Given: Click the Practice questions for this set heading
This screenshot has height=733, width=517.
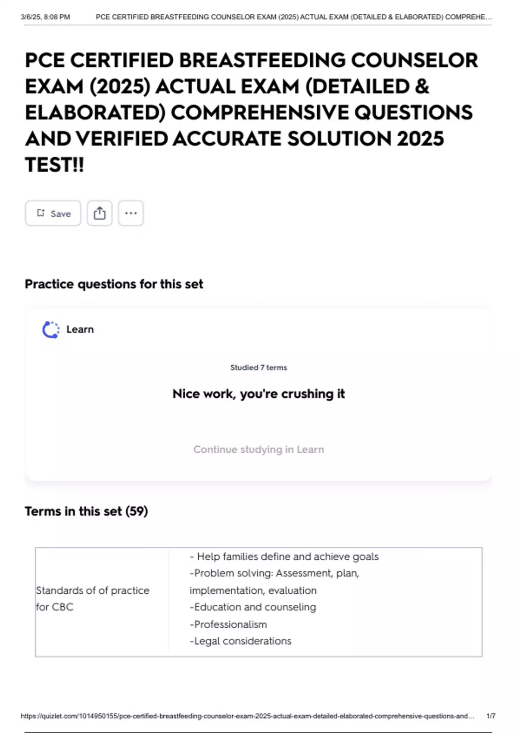Looking at the screenshot, I should point(114,284).
